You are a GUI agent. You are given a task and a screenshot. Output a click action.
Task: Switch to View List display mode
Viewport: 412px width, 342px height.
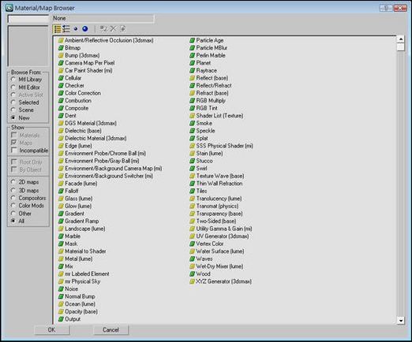[x=58, y=29]
